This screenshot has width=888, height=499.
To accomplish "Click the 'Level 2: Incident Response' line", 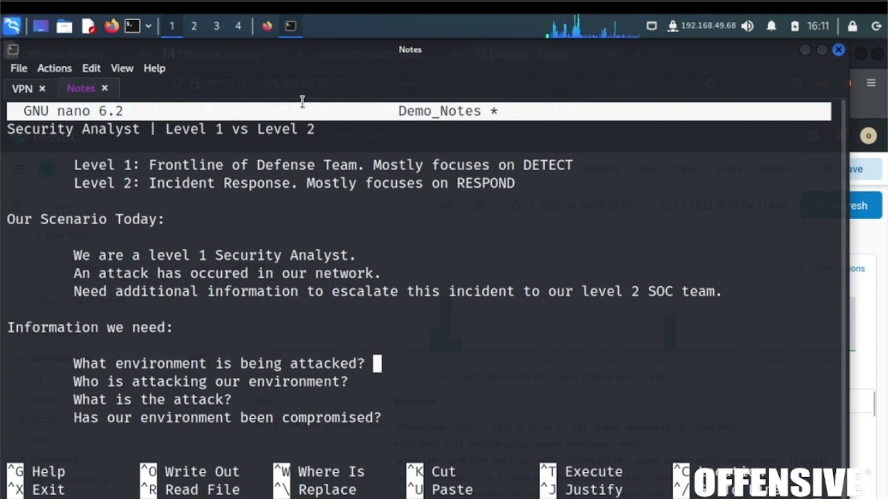I will (294, 183).
